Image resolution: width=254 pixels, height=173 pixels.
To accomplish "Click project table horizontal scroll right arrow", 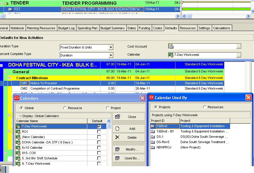I will (178, 16).
